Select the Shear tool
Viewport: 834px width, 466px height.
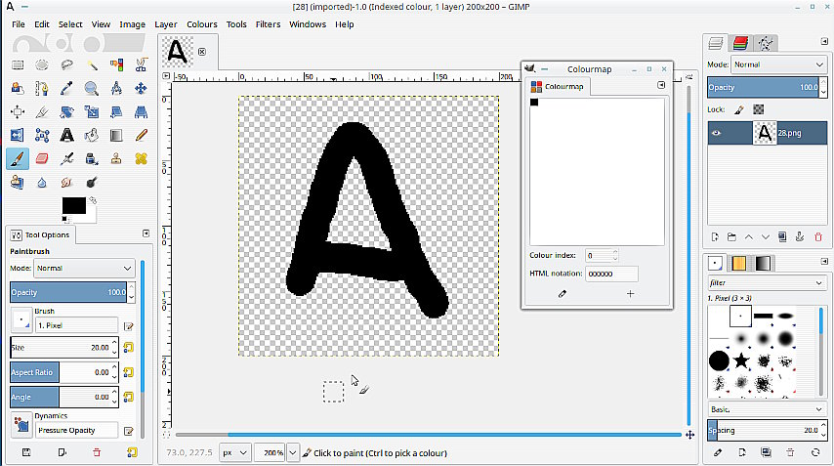(116, 111)
